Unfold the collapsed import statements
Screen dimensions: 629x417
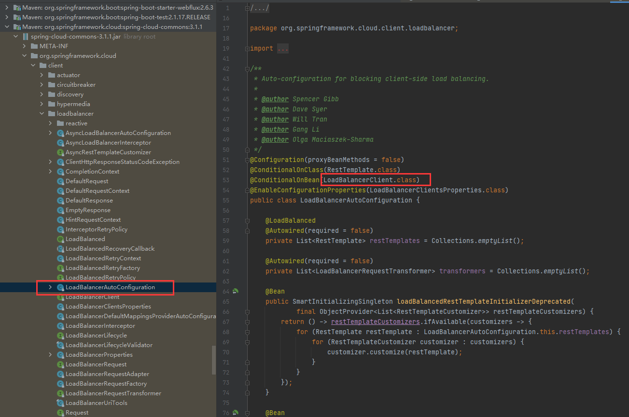pyautogui.click(x=248, y=49)
